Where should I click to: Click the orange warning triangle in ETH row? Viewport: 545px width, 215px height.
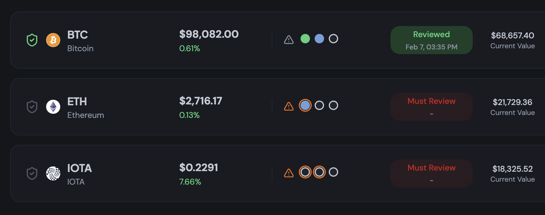click(289, 106)
